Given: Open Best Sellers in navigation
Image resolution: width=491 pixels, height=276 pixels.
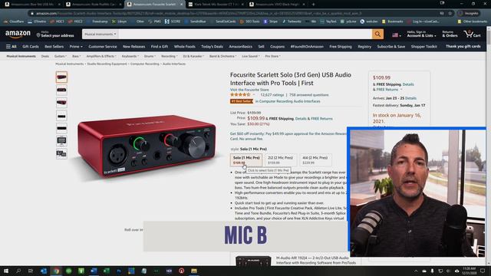Looking at the screenshot, I should pos(54,47).
